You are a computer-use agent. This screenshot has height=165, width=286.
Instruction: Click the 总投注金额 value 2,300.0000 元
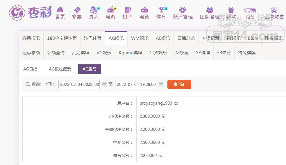(x=152, y=116)
